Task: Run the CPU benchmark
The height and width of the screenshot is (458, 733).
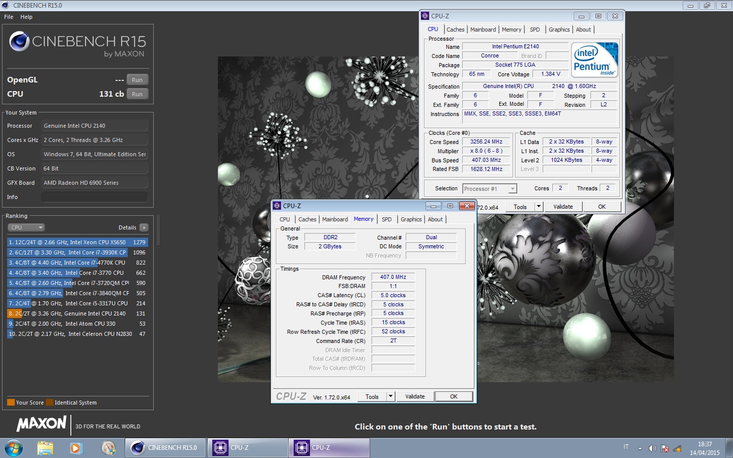Action: click(137, 94)
